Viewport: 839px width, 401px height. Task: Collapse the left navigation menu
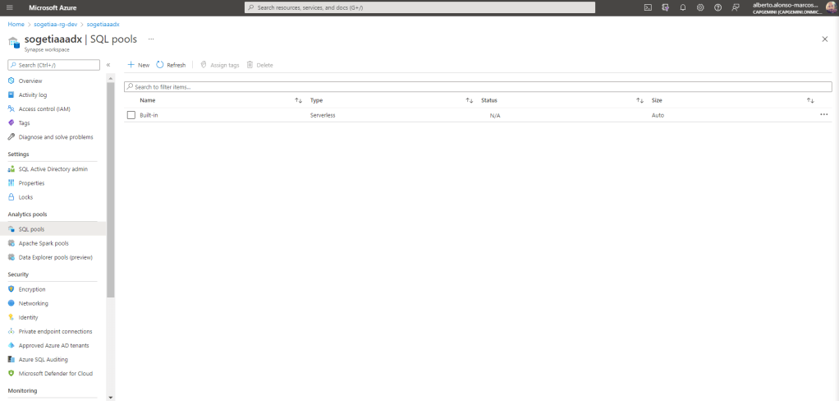(x=108, y=65)
